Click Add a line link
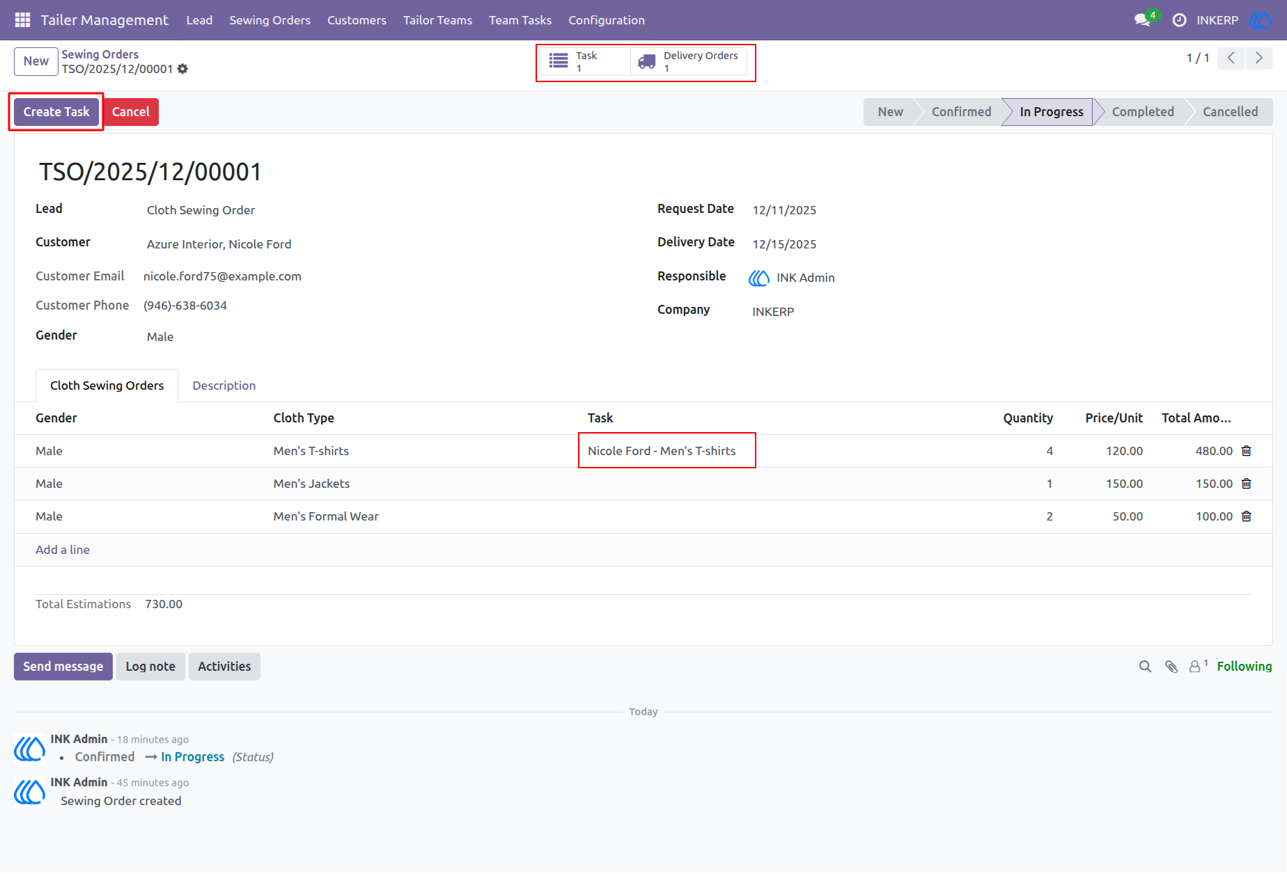The height and width of the screenshot is (874, 1287). [x=63, y=550]
